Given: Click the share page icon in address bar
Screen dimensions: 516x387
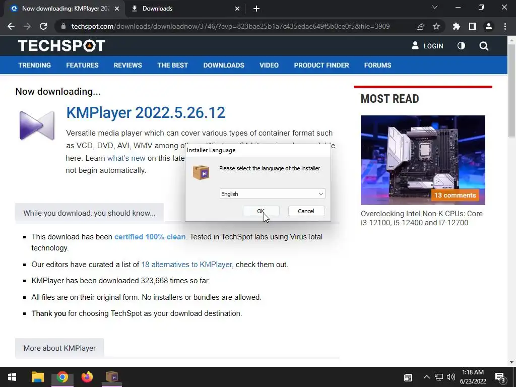Looking at the screenshot, I should [x=420, y=26].
